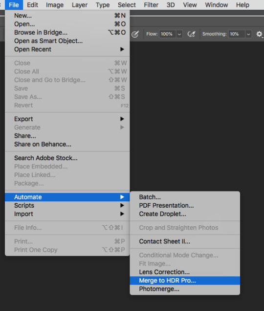This screenshot has width=264, height=311.
Task: Open the Edit menu
Action: point(32,5)
